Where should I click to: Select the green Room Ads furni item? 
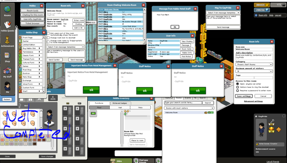[x=93, y=113]
